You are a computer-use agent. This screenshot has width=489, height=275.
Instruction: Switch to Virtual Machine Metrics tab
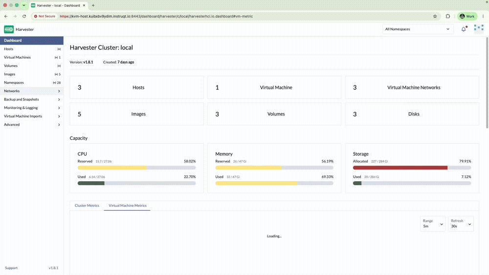pyautogui.click(x=127, y=206)
